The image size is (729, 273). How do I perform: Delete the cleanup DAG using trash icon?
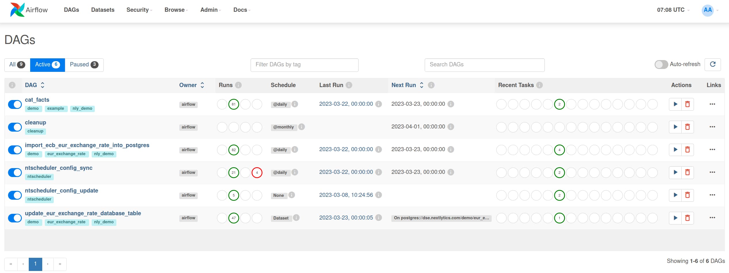[x=687, y=127]
